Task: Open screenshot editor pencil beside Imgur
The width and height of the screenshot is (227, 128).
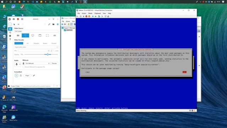Action: pos(34,75)
